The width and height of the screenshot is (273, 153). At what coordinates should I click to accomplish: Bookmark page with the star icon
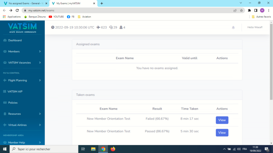click(x=241, y=10)
